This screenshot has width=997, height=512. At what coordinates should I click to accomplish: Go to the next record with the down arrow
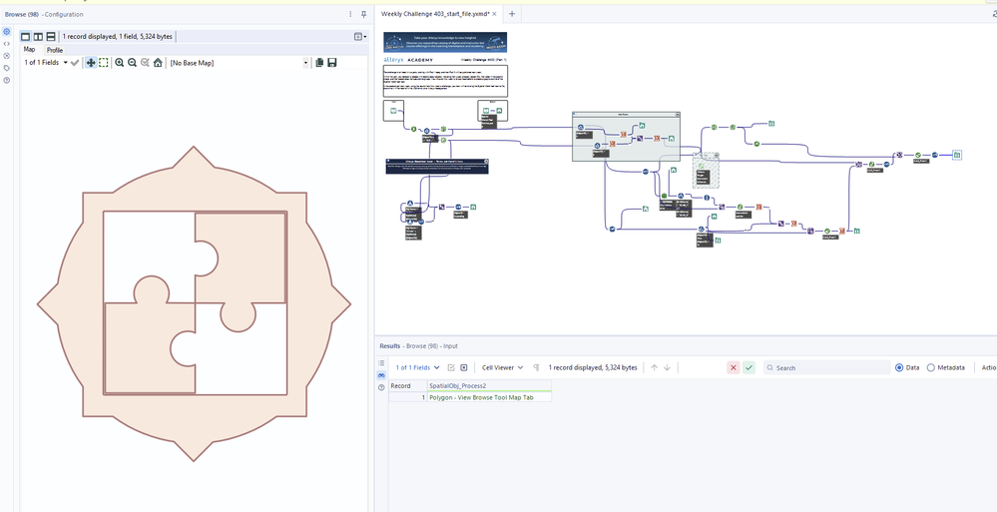click(x=667, y=367)
